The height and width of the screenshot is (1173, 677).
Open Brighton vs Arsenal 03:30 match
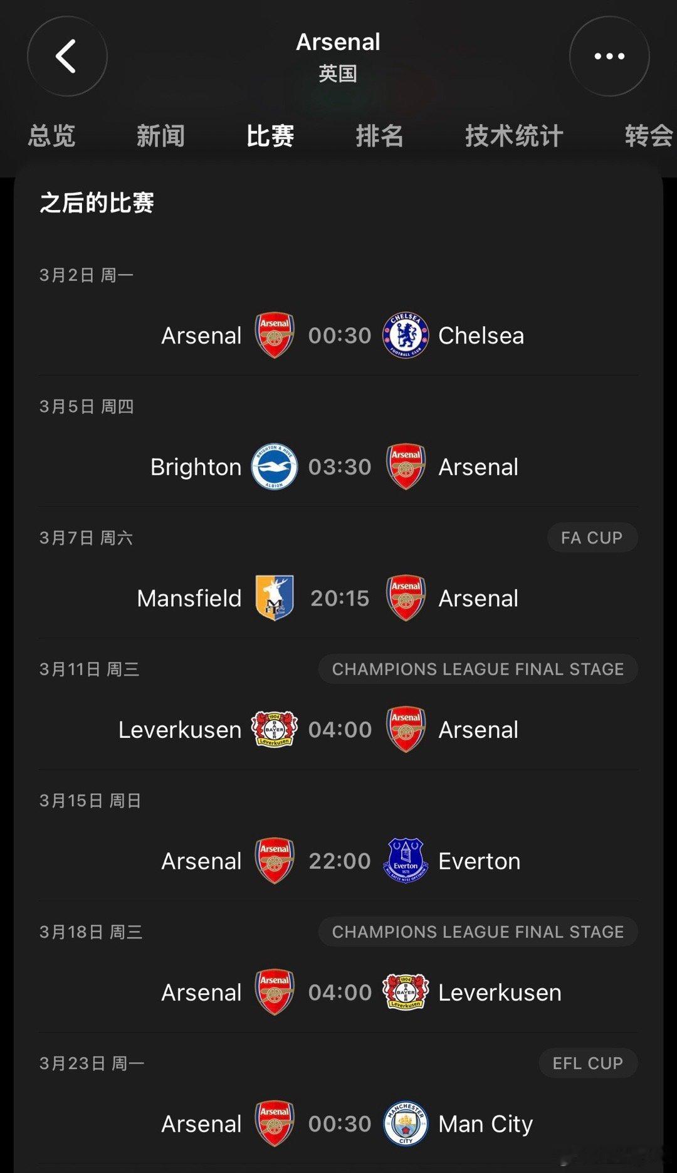[338, 467]
